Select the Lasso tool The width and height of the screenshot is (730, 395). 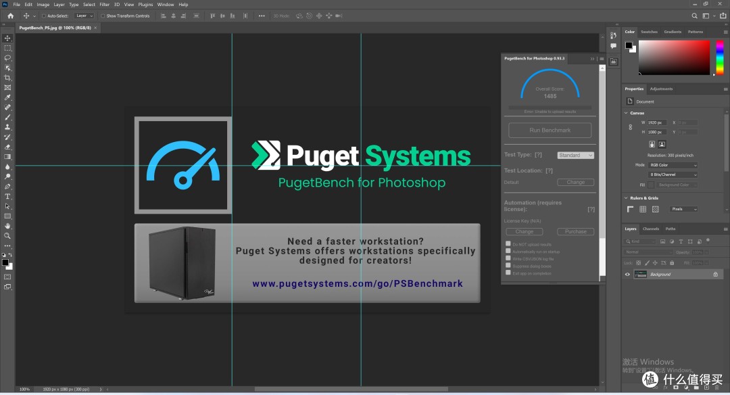point(7,57)
